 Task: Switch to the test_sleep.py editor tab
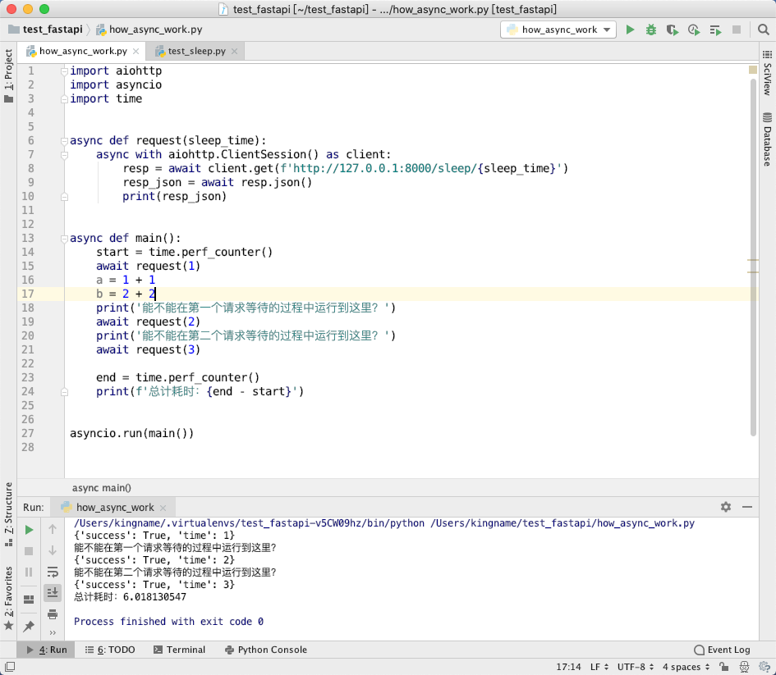click(x=196, y=51)
